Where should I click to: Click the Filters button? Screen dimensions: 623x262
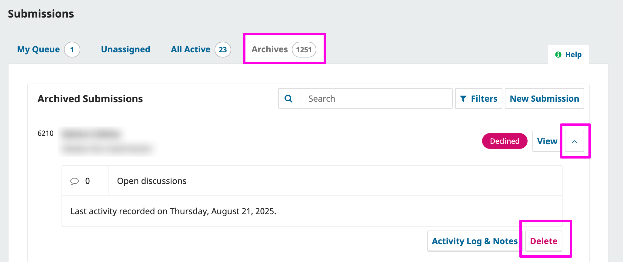point(478,99)
